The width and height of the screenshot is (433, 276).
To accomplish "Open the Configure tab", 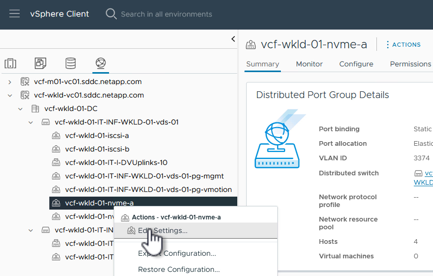I will pyautogui.click(x=356, y=64).
